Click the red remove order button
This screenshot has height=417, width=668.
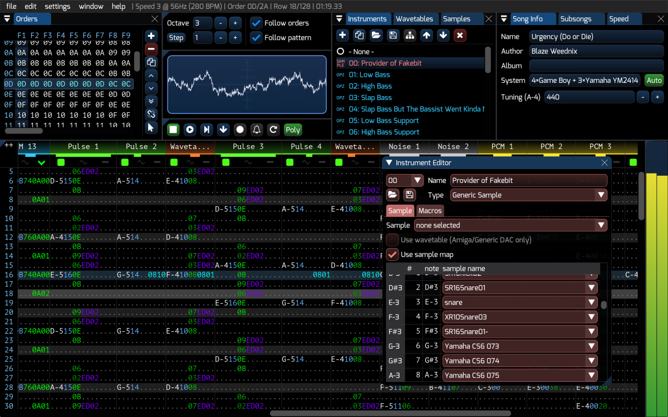[151, 49]
